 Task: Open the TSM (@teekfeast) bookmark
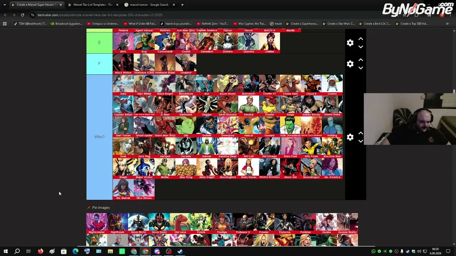(x=30, y=24)
